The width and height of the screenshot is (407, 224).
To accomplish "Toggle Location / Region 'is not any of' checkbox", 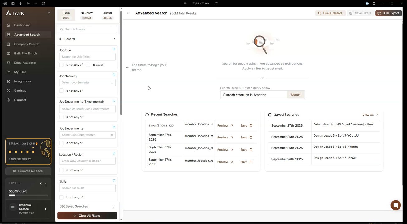I will (x=61, y=170).
